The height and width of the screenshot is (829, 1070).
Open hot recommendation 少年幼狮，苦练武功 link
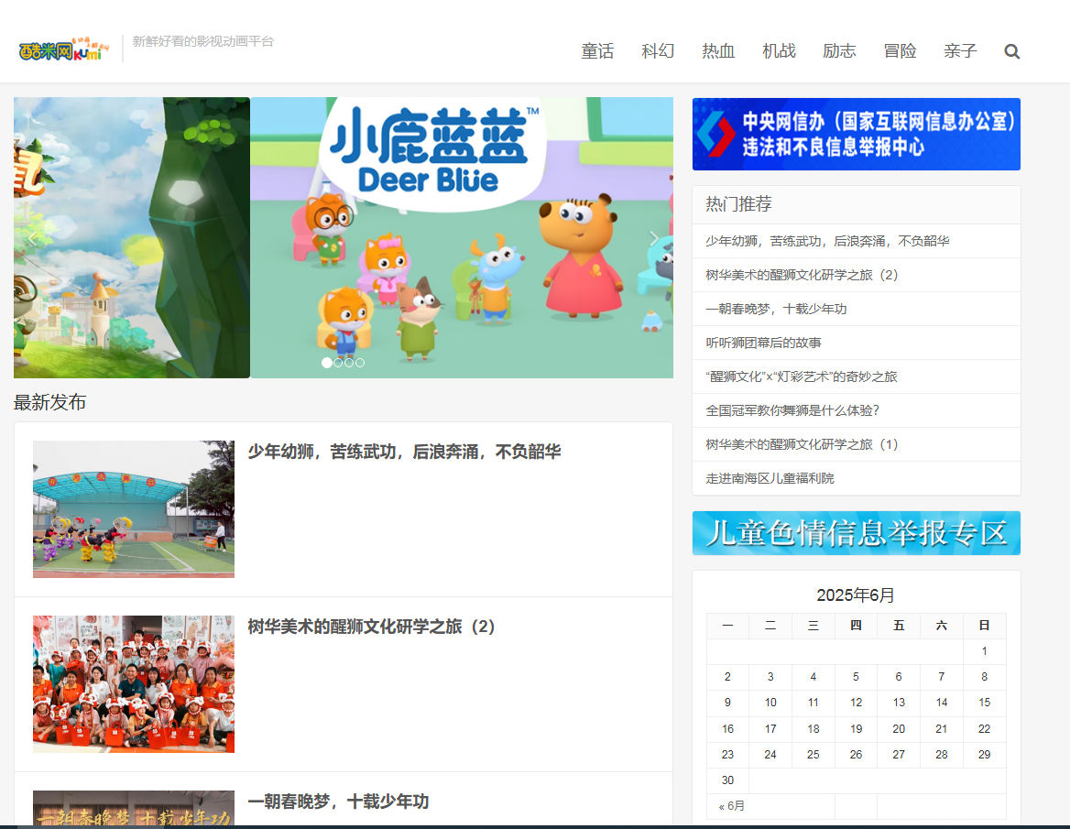(x=827, y=241)
